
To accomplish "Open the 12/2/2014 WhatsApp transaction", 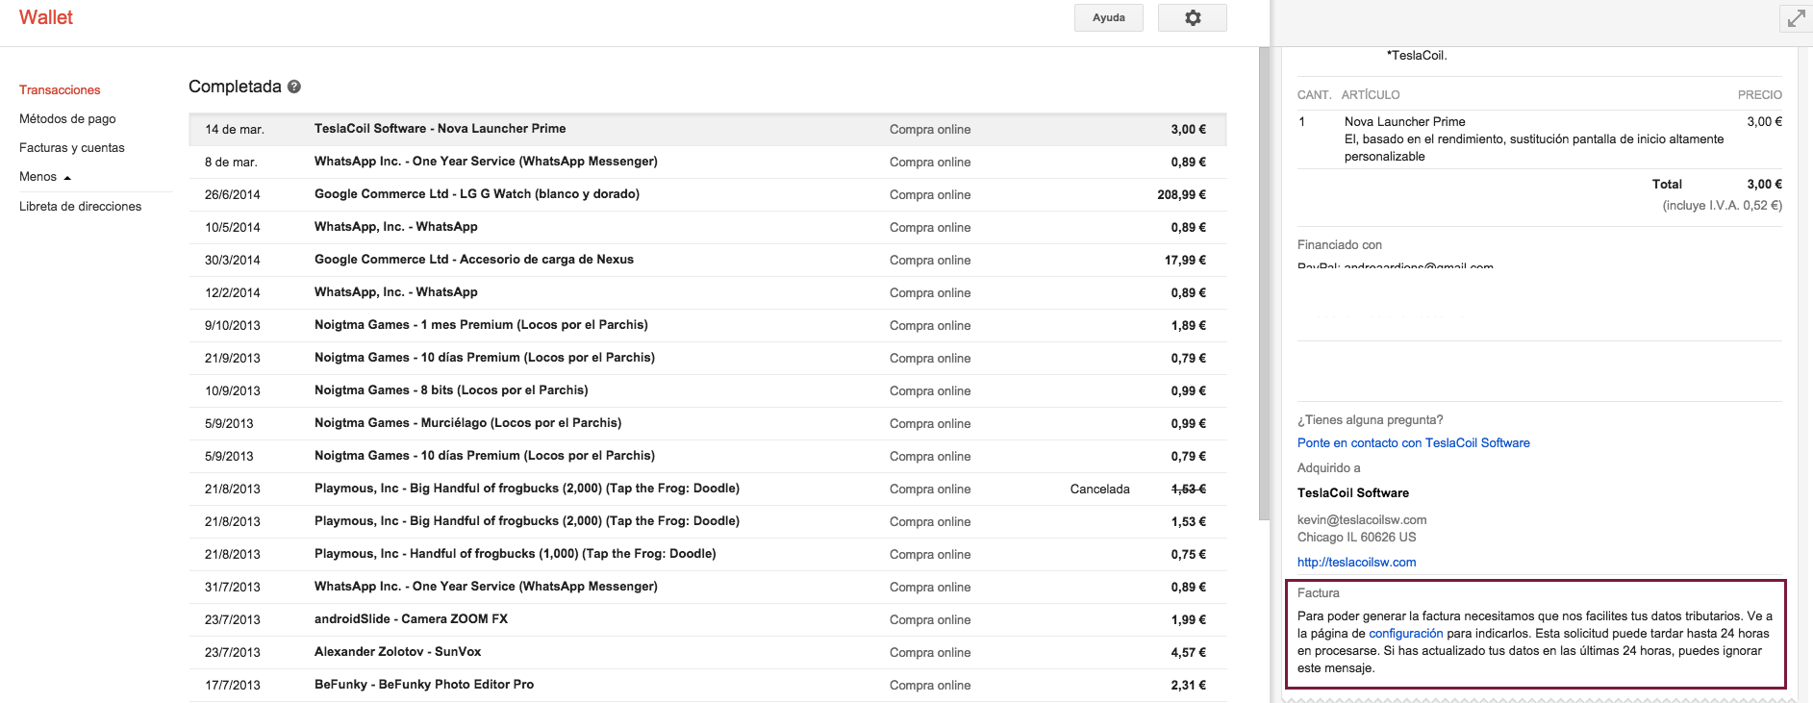I will (x=708, y=292).
